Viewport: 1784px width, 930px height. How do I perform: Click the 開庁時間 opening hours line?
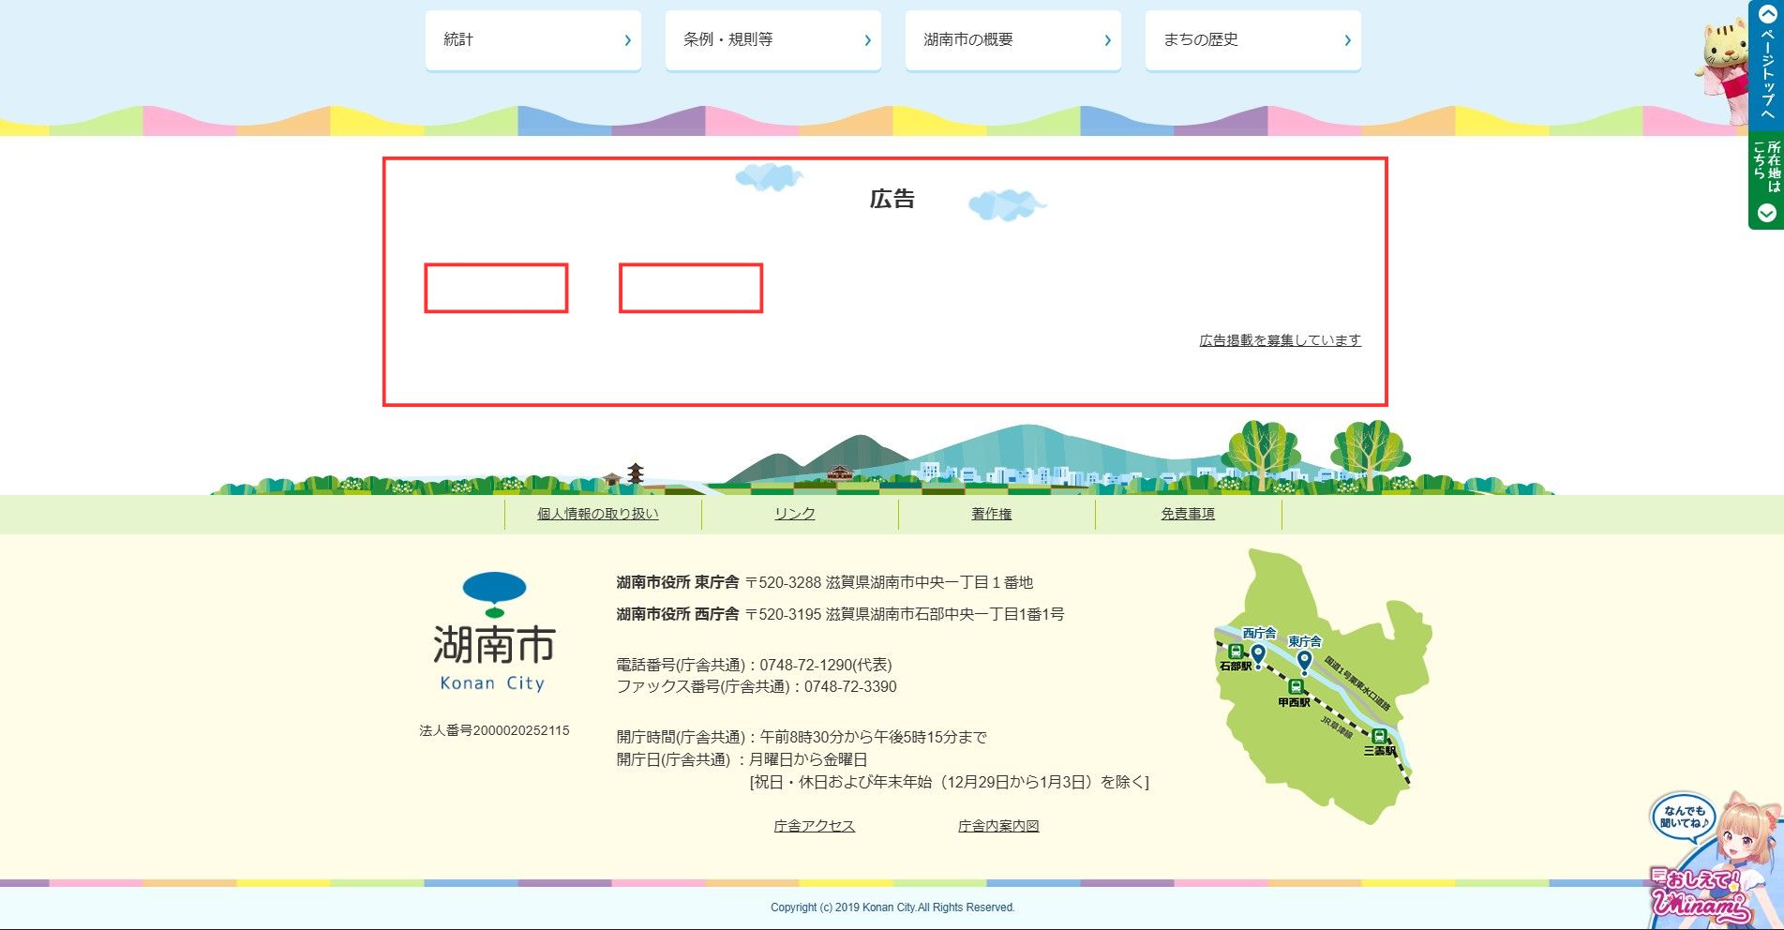tap(802, 737)
